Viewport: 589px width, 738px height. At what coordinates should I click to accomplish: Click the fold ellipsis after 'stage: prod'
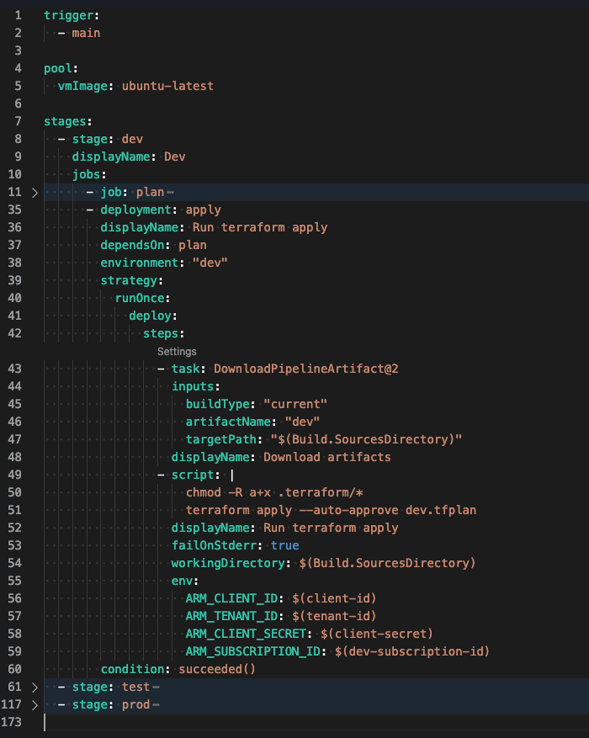pyautogui.click(x=157, y=704)
